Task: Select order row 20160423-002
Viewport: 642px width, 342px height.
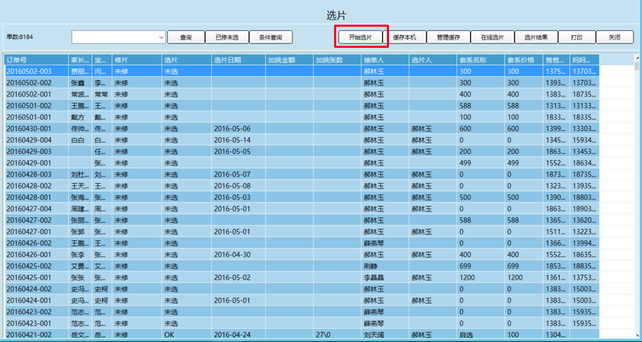Action: coord(302,312)
